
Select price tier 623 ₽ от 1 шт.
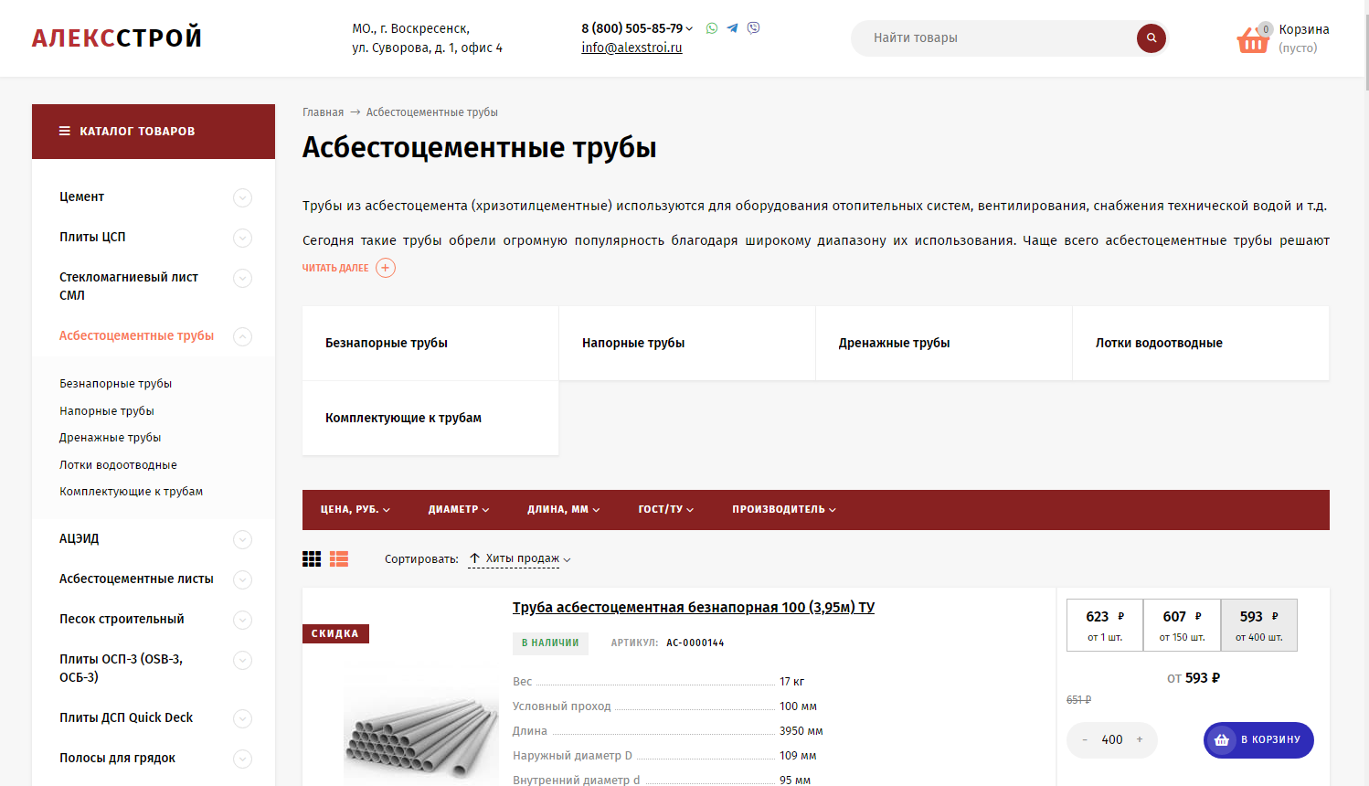point(1105,625)
